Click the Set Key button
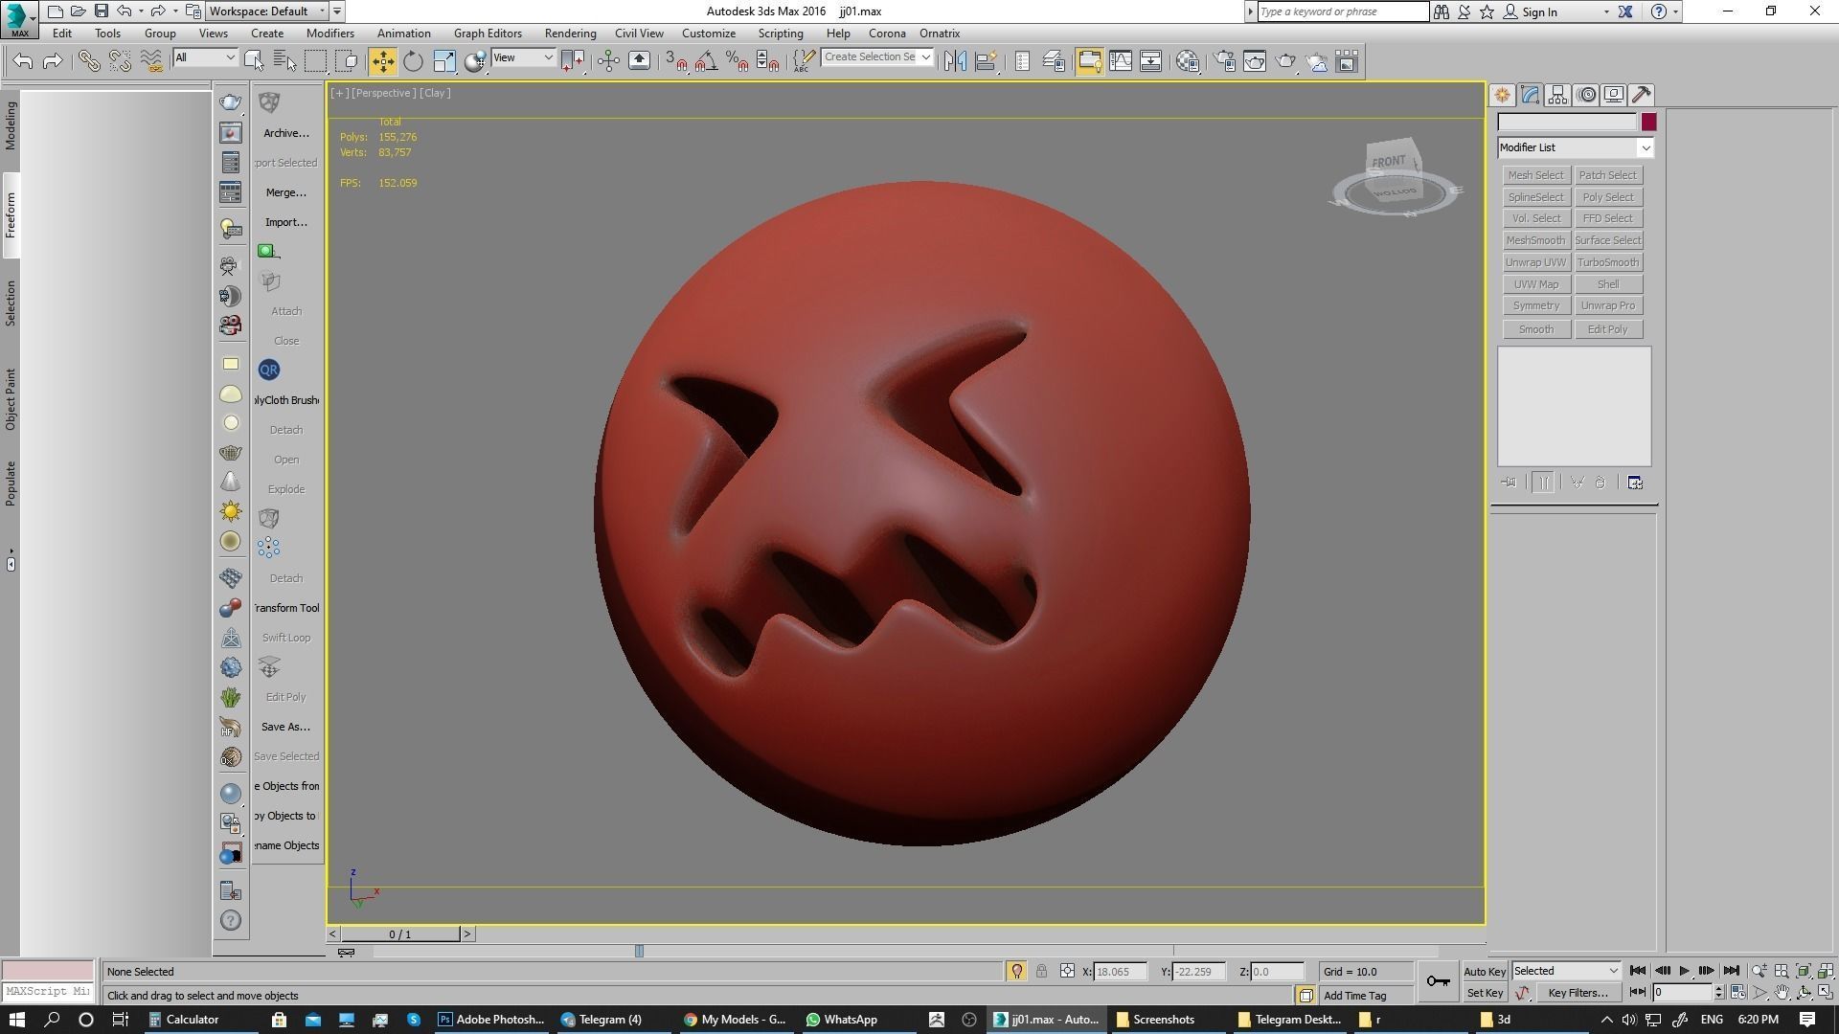The height and width of the screenshot is (1034, 1839). pos(1485,993)
